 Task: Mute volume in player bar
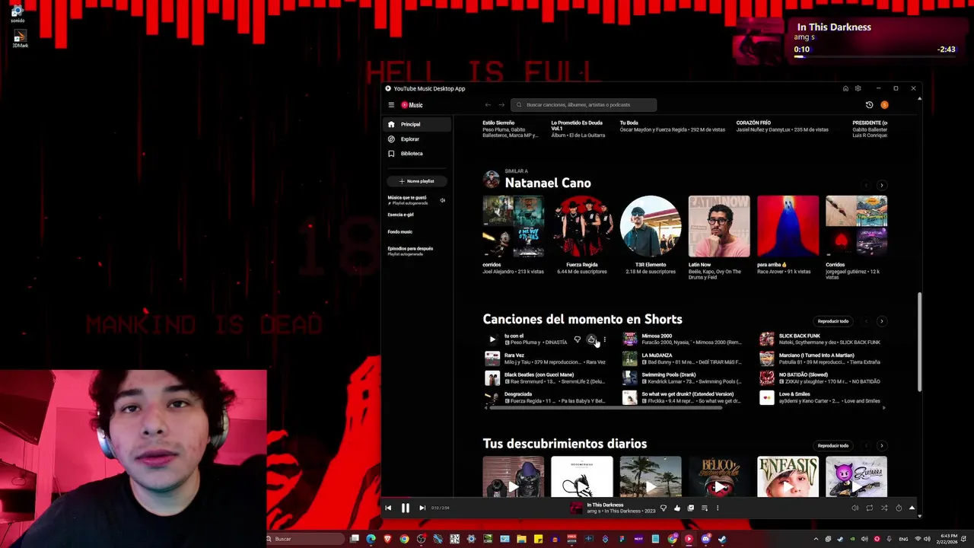point(855,508)
